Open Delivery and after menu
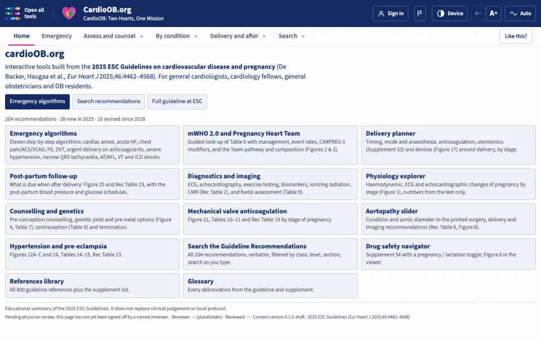 [x=238, y=36]
